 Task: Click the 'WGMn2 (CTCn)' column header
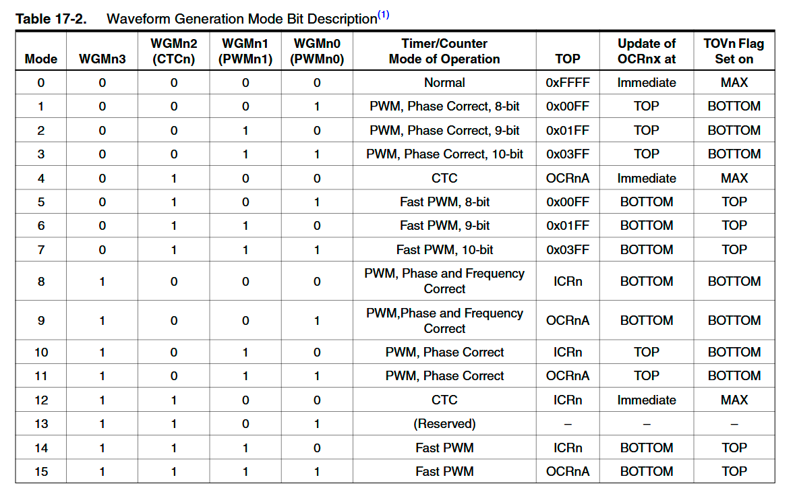(x=173, y=51)
